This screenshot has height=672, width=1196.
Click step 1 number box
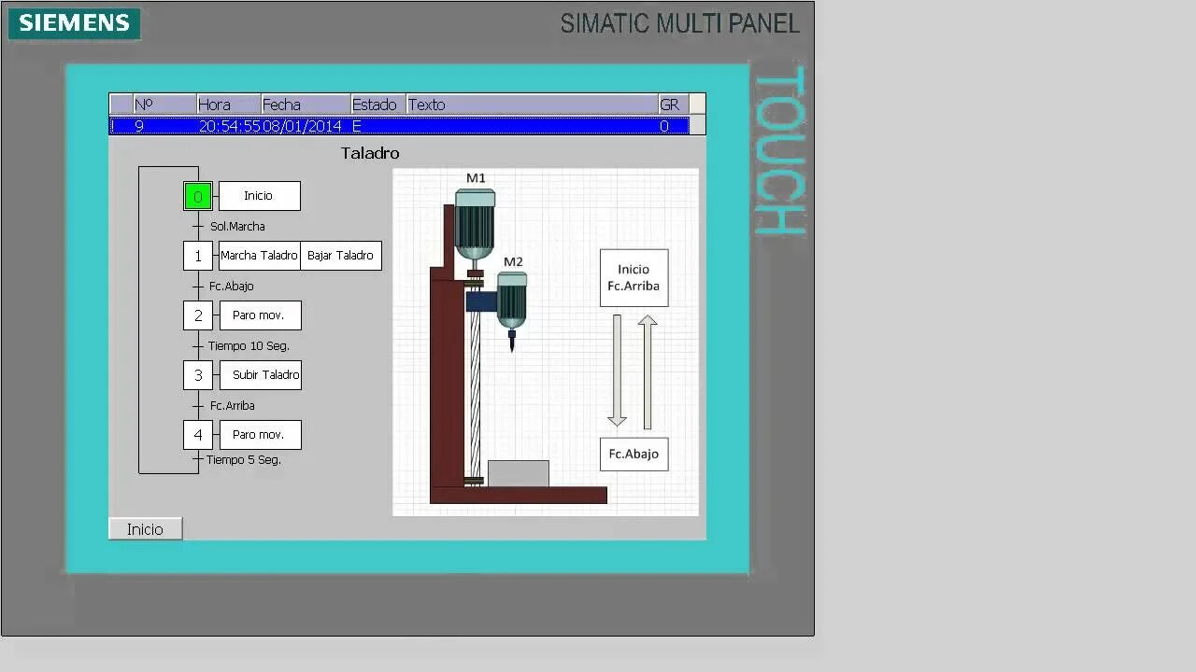198,256
